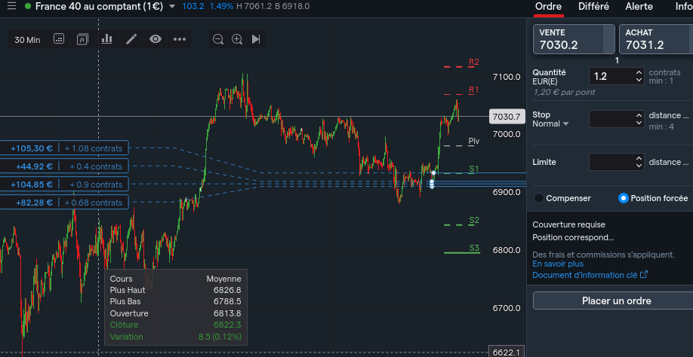This screenshot has width=693, height=357.
Task: Select the Compenser radio option
Action: point(539,198)
